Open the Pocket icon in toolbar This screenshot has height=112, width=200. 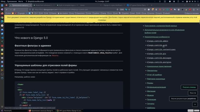(x=145, y=10)
